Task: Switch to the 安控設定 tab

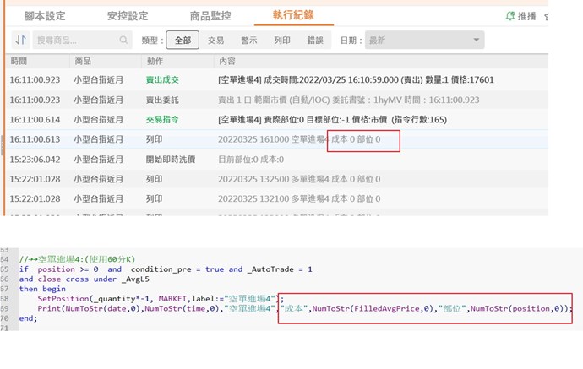Action: pyautogui.click(x=128, y=15)
